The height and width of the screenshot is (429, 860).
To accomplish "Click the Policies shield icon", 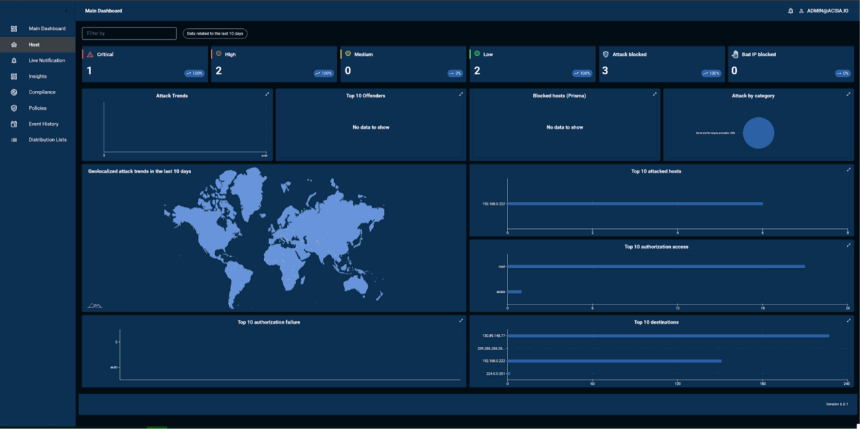I will point(14,108).
